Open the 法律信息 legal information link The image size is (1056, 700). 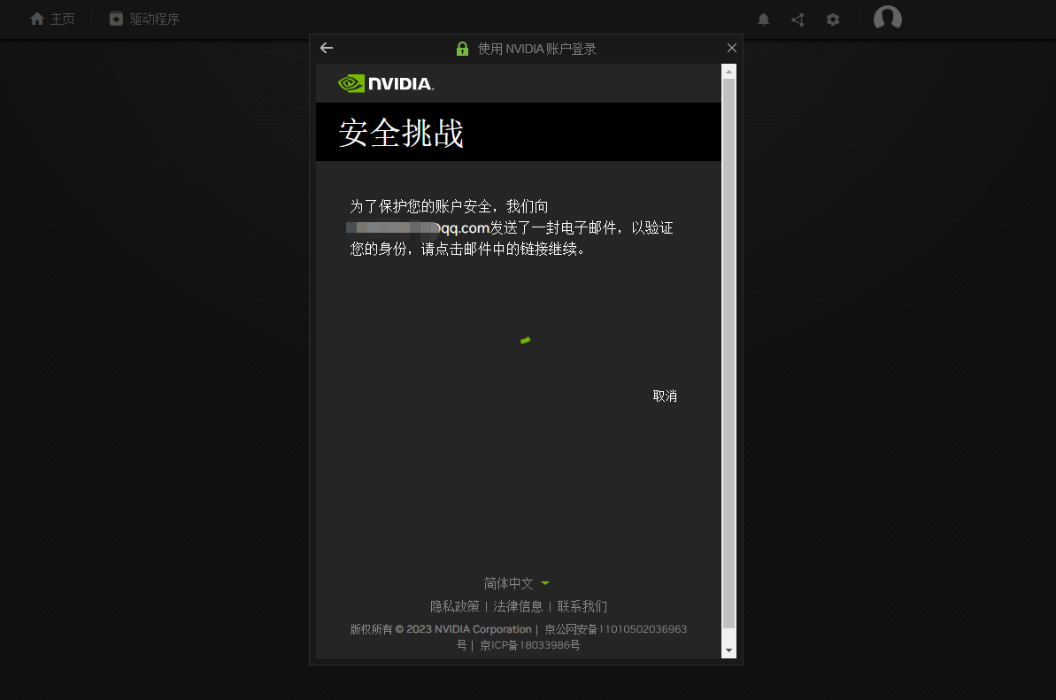point(519,606)
